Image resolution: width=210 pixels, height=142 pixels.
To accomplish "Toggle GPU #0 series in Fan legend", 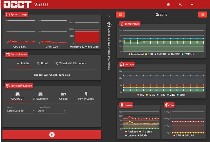I will pos(188,135).
